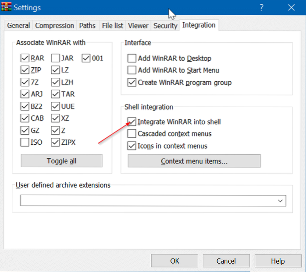Open the Compression tab
This screenshot has width=306, height=272.
click(54, 26)
